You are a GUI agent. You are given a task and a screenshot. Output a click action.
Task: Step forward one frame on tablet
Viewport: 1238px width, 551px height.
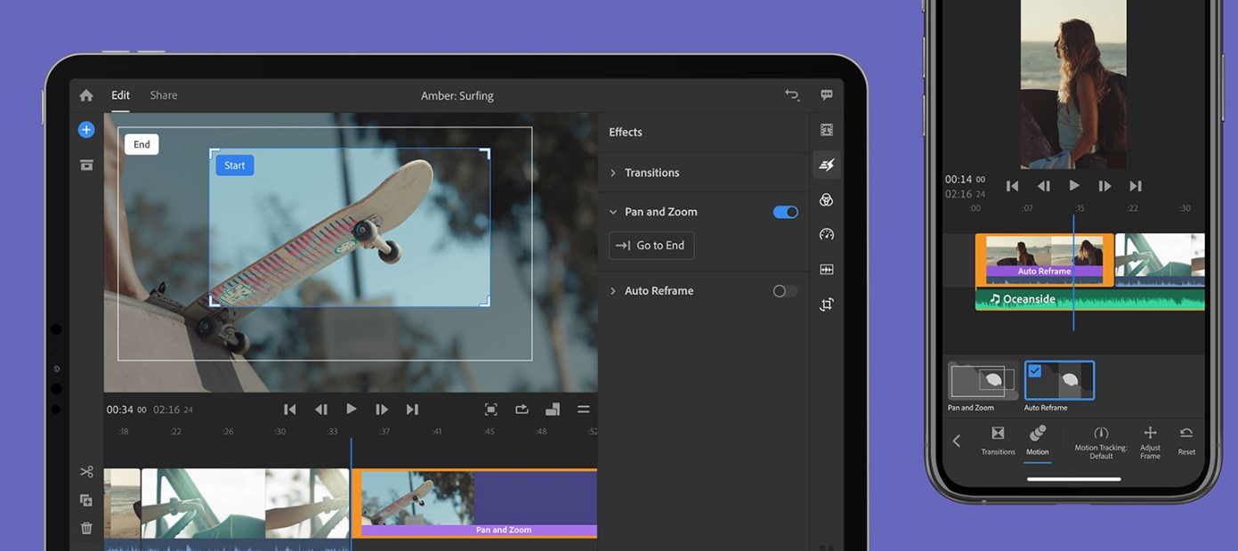(382, 409)
